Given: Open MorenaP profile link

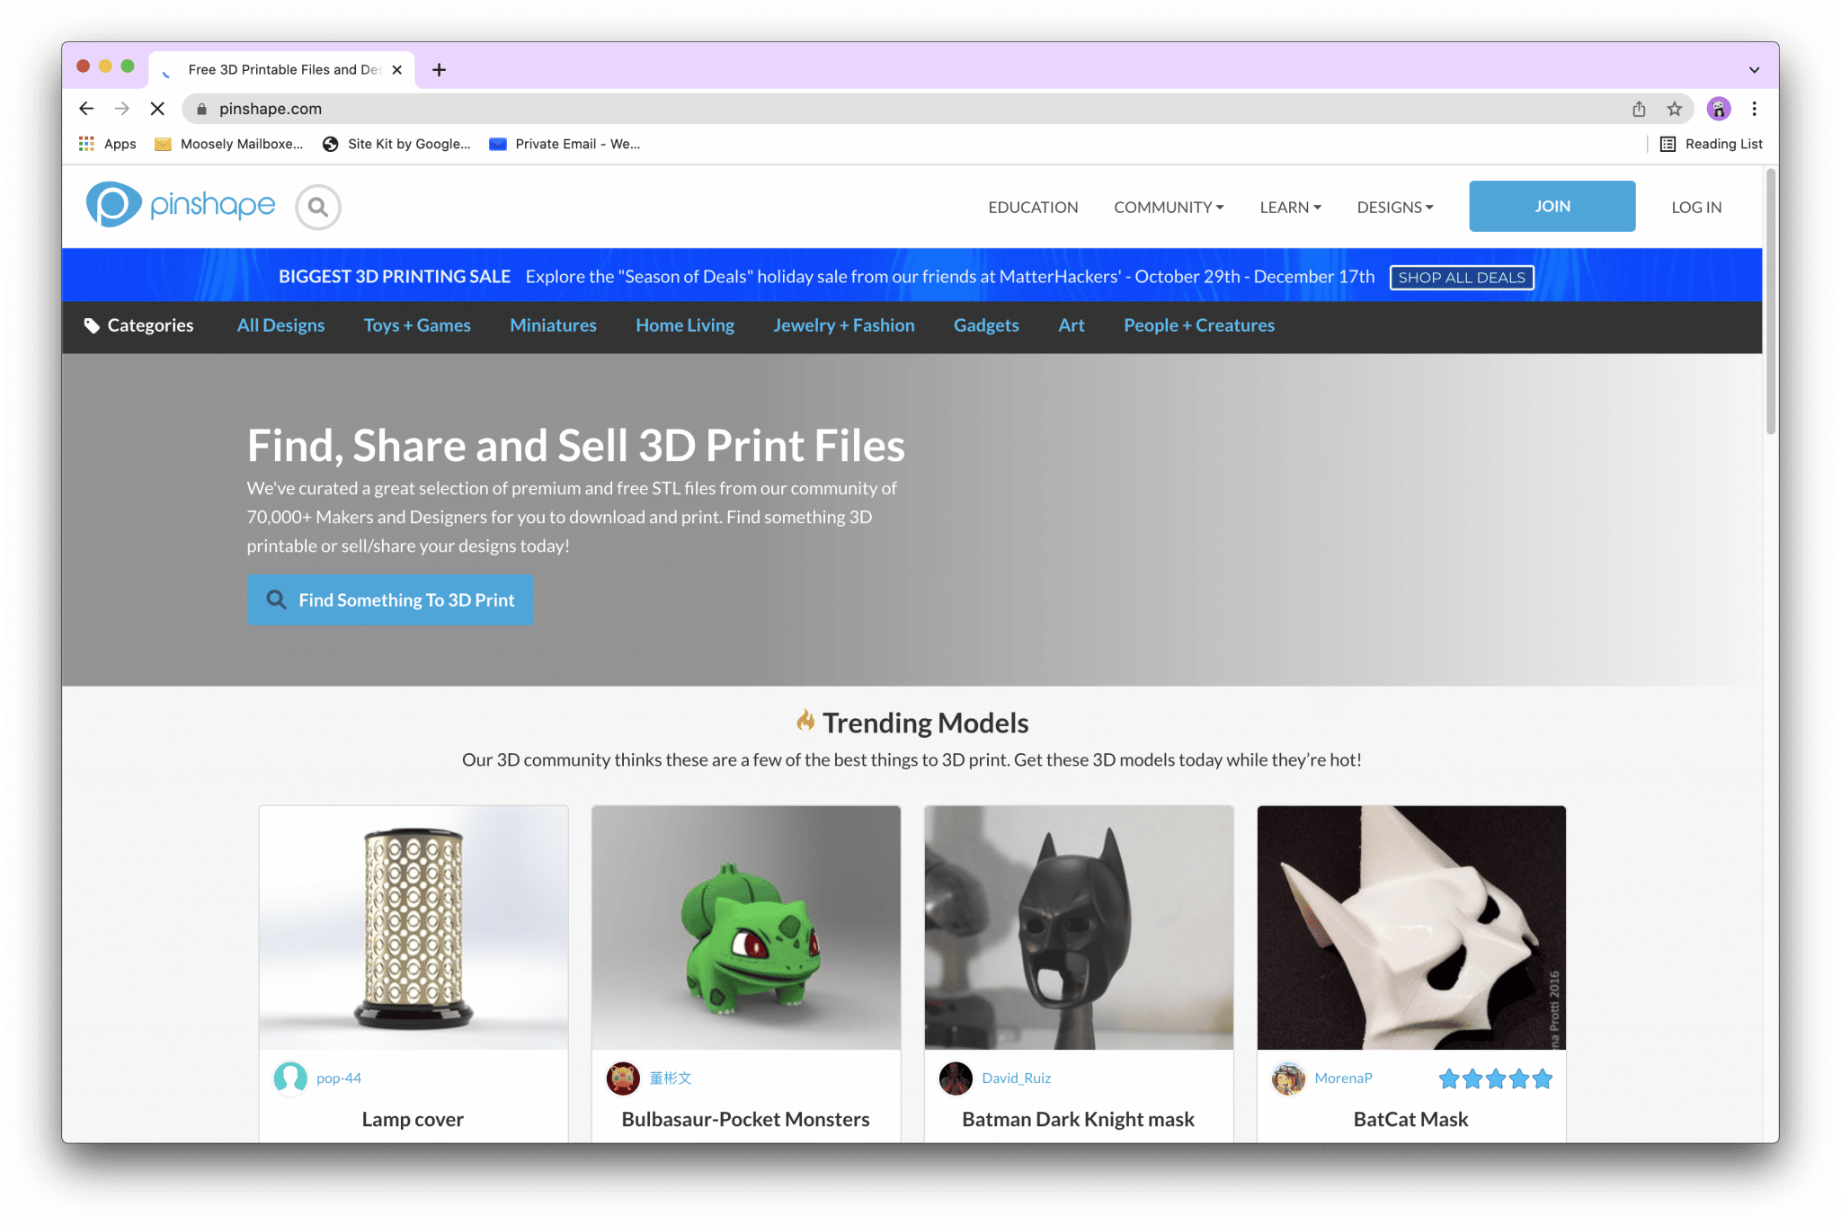Looking at the screenshot, I should pyautogui.click(x=1343, y=1078).
